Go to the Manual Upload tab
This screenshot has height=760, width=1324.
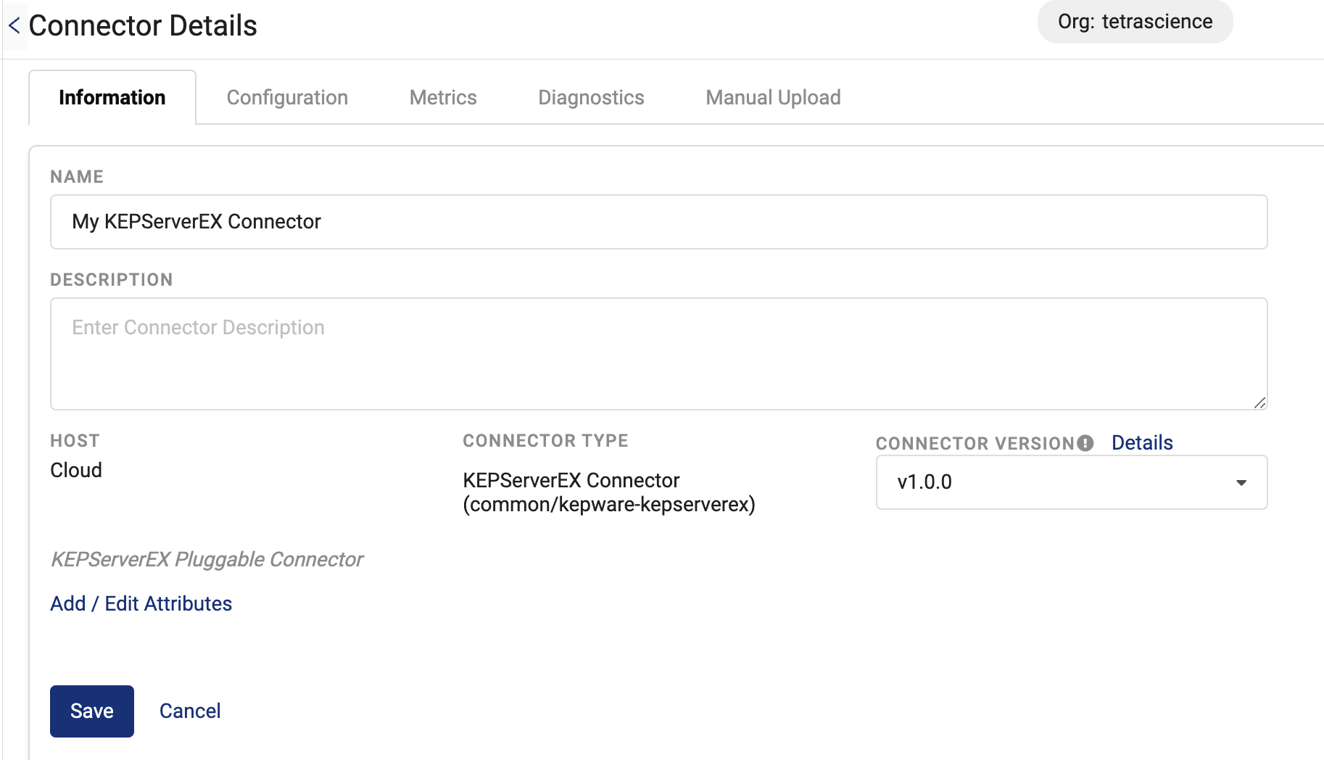(x=773, y=97)
